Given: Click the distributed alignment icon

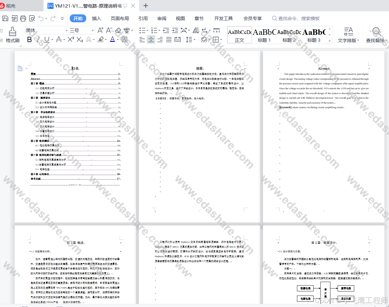Looking at the screenshot, I should [x=177, y=39].
